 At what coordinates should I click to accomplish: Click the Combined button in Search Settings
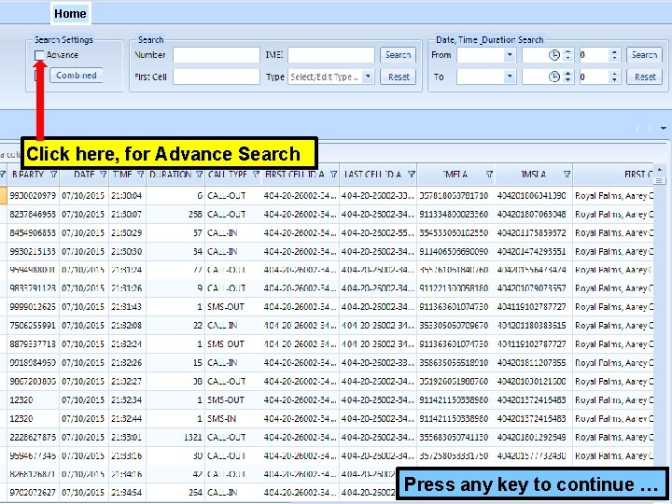pos(77,76)
